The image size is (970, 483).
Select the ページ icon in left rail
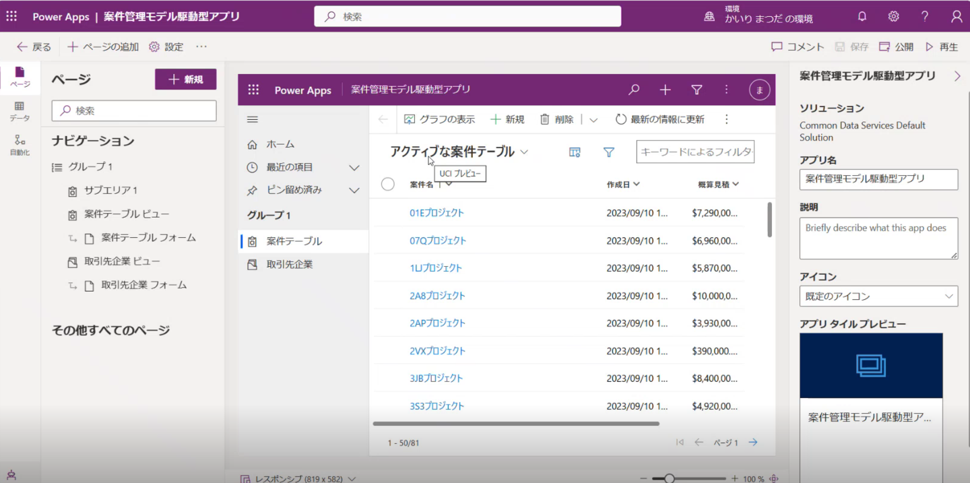20,77
